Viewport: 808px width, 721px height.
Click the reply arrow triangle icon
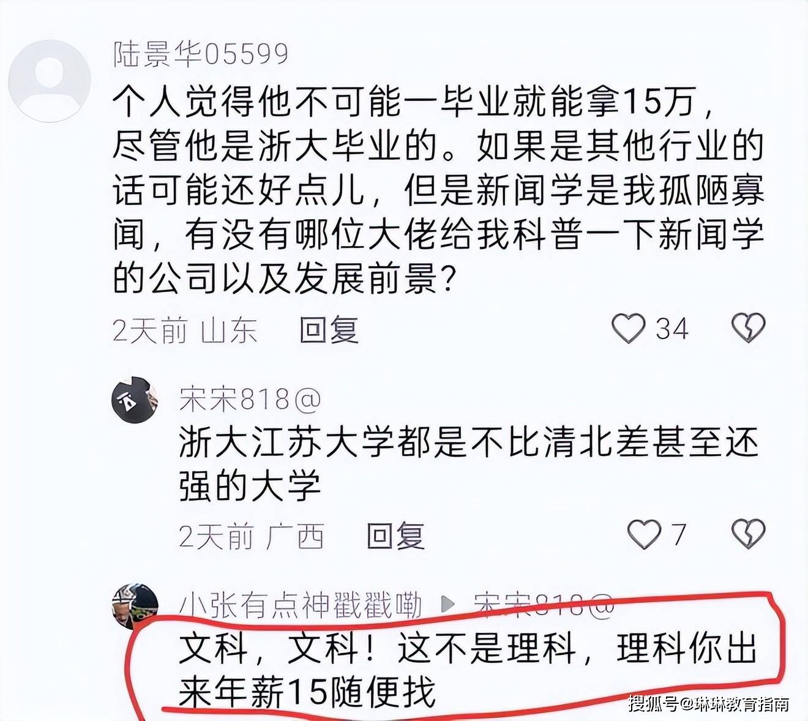tap(447, 605)
